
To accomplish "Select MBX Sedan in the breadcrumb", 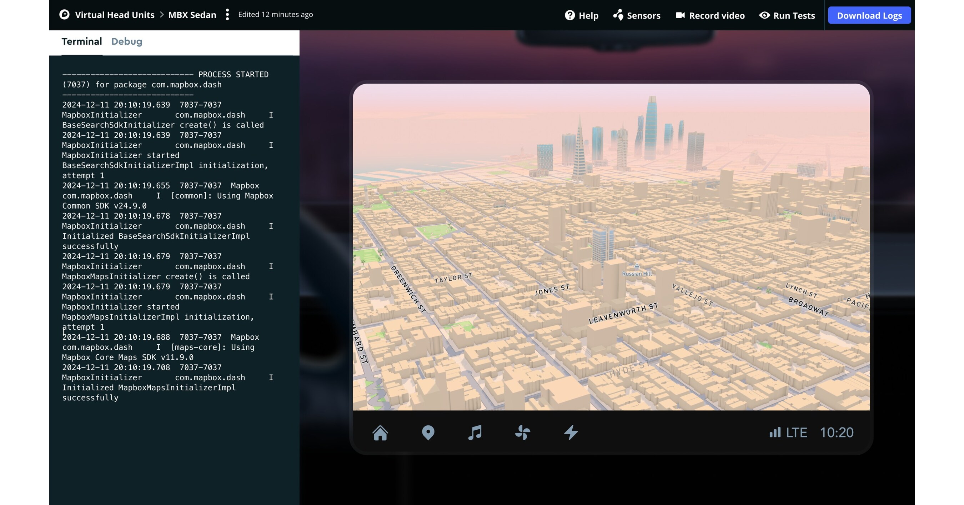I will [192, 15].
